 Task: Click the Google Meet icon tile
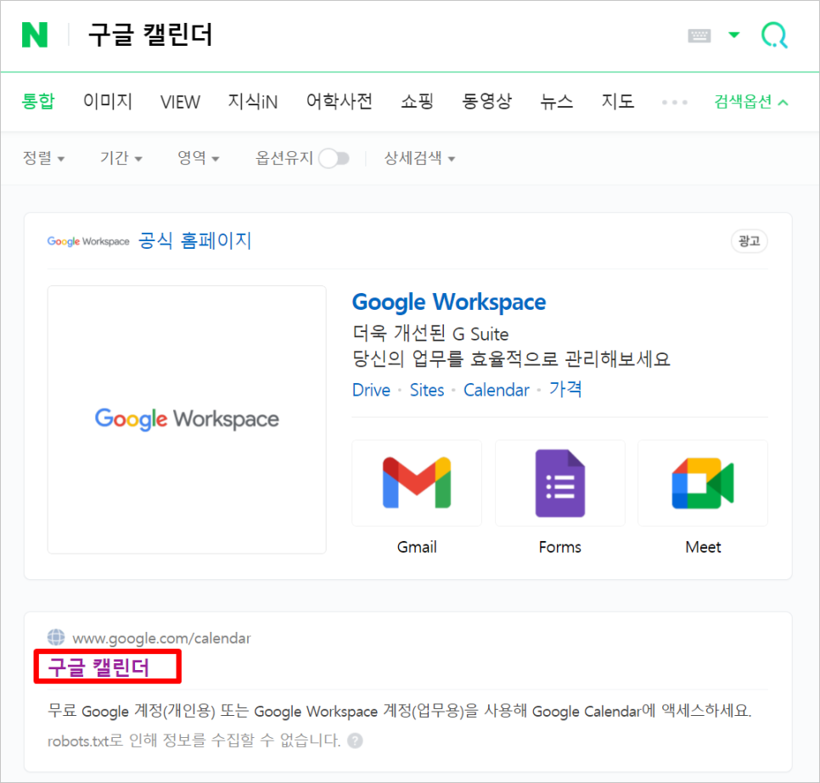(703, 483)
